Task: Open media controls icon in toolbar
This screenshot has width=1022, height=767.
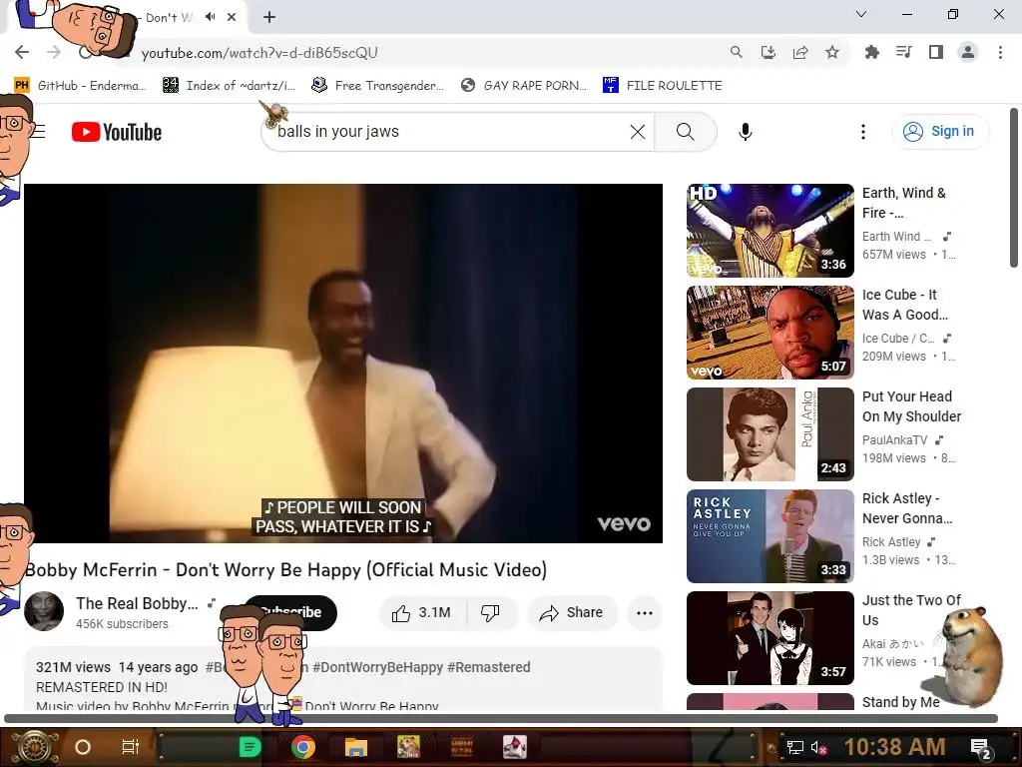Action: pyautogui.click(x=903, y=52)
